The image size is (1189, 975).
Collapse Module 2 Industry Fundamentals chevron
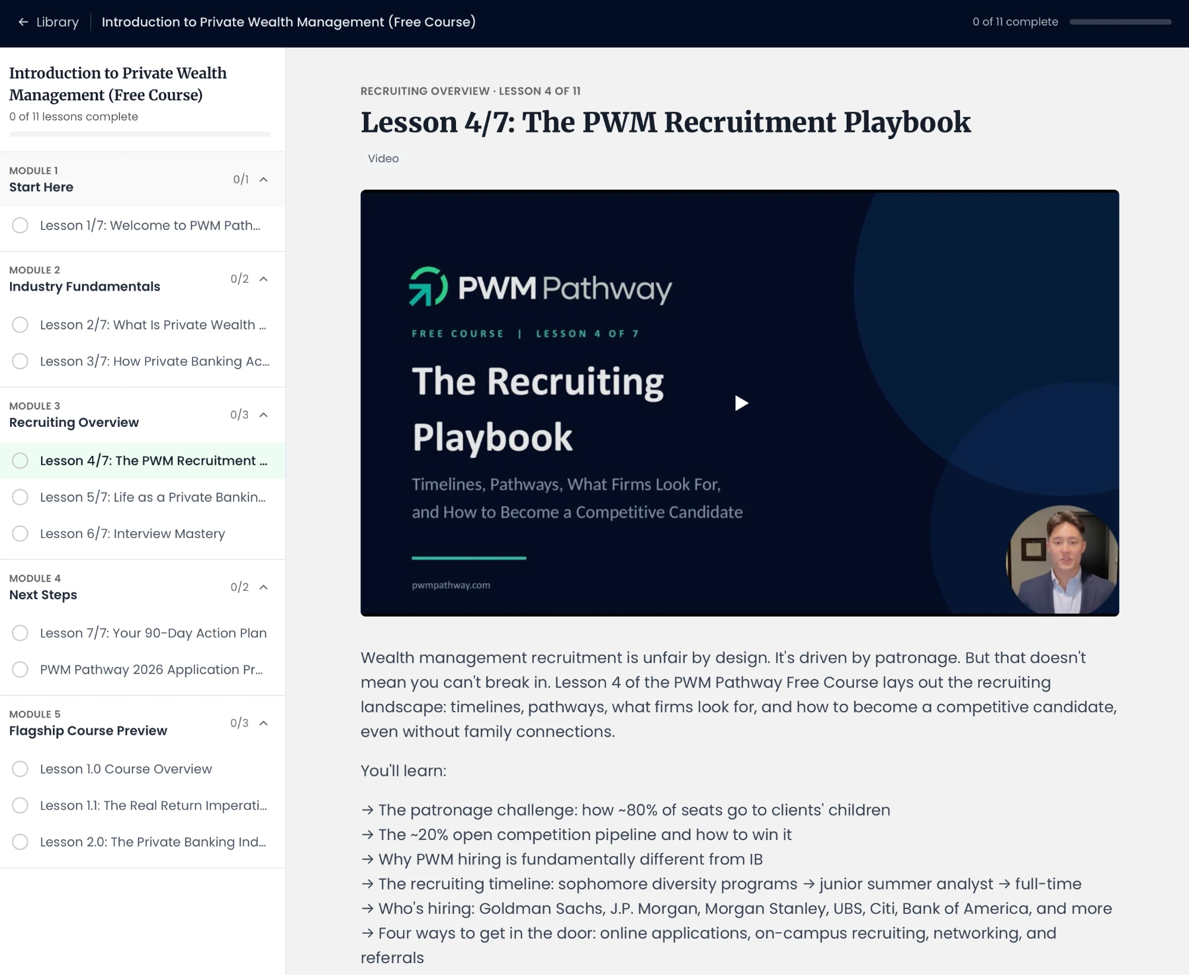[264, 279]
